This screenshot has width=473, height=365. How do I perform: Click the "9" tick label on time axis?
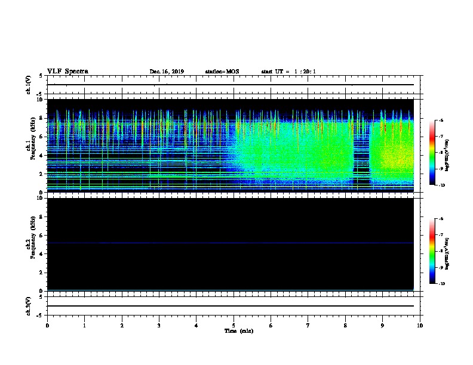pos(382,326)
